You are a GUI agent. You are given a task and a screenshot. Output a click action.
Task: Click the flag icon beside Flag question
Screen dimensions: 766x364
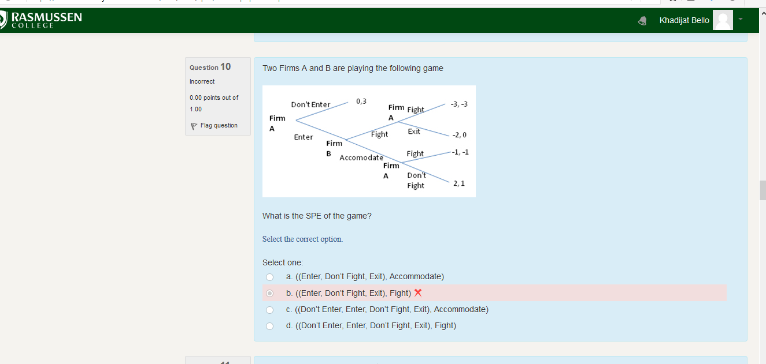(x=194, y=126)
